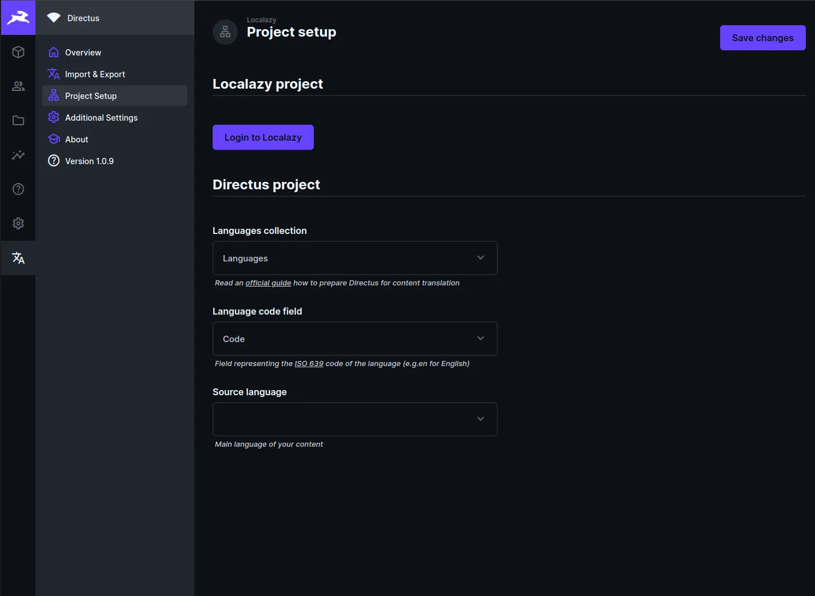Open the About page
The height and width of the screenshot is (596, 815).
pos(77,140)
